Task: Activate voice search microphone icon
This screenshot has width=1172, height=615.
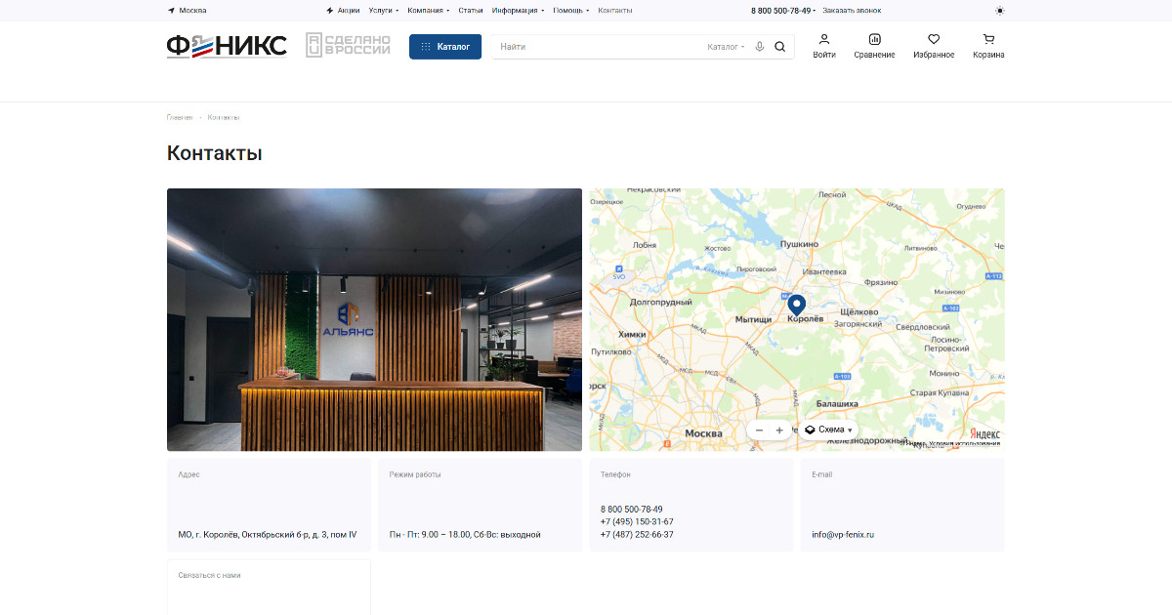Action: (760, 47)
